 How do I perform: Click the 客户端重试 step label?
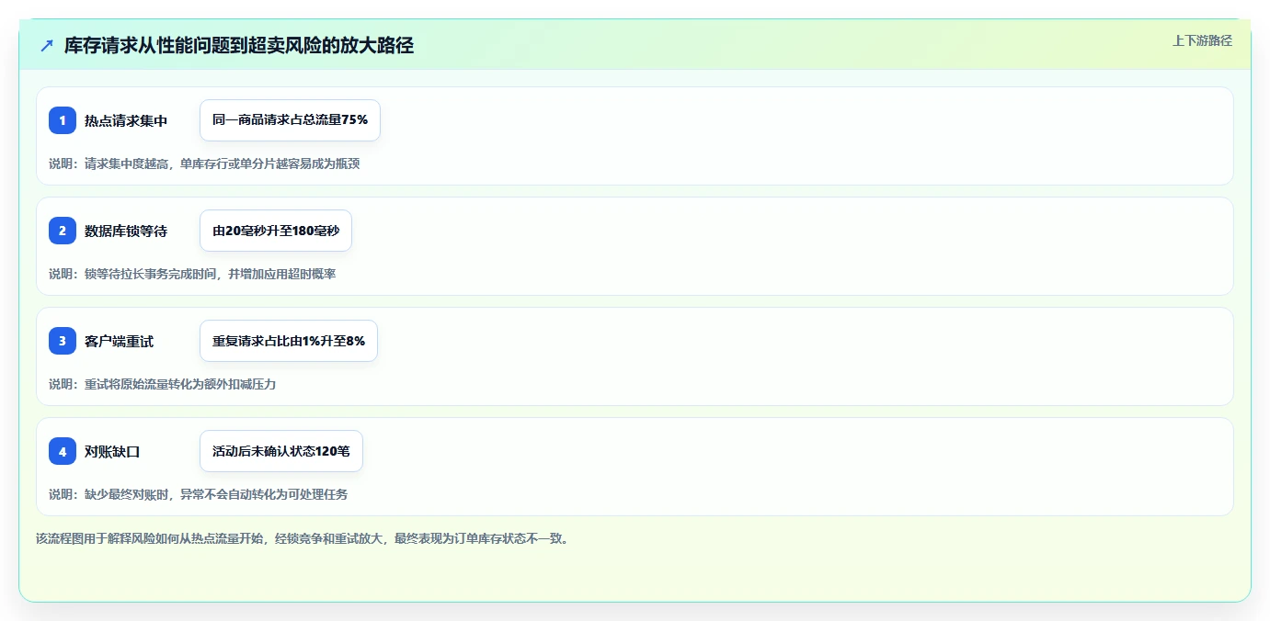click(x=120, y=341)
